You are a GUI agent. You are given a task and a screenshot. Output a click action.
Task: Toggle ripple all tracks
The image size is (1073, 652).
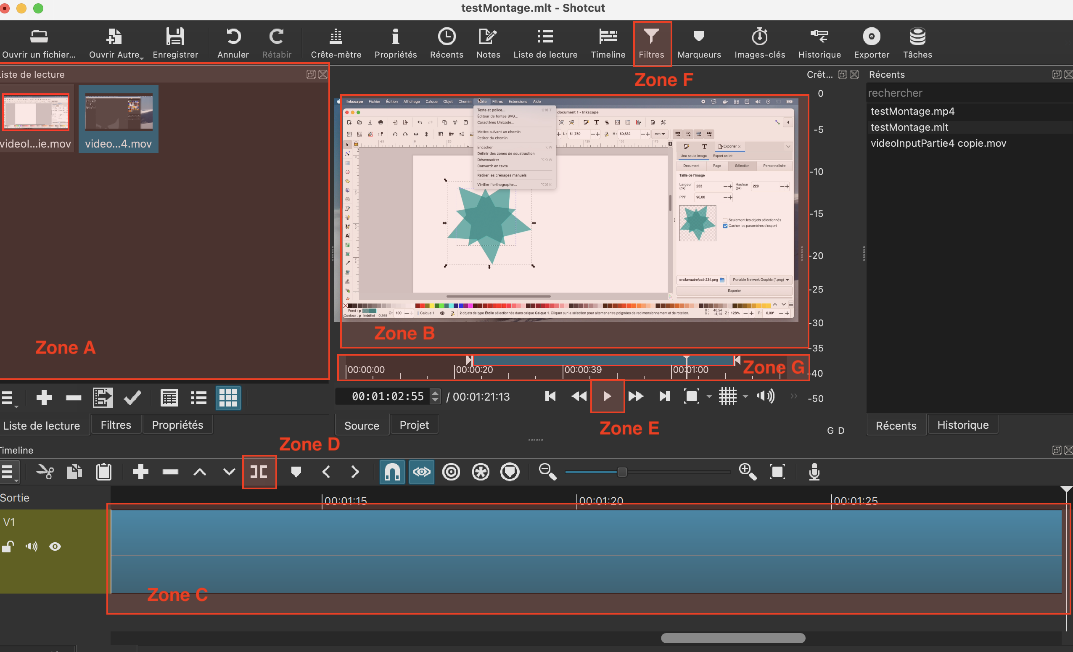coord(480,472)
